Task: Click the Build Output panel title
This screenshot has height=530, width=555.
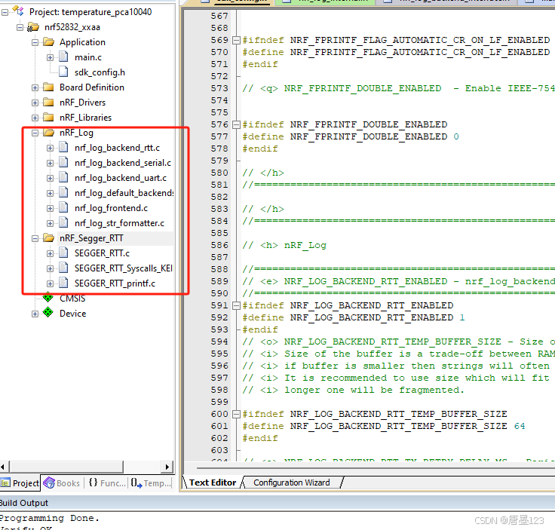Action: point(23,503)
